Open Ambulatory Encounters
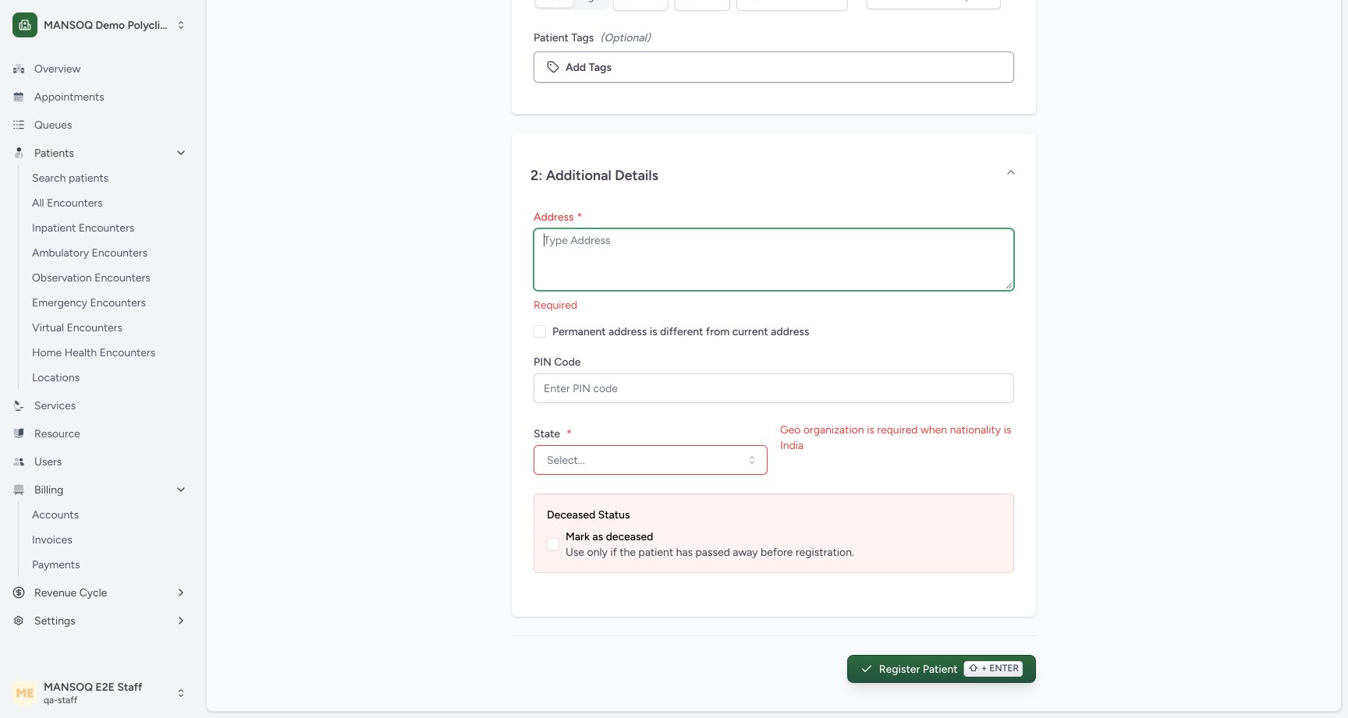 tap(90, 253)
